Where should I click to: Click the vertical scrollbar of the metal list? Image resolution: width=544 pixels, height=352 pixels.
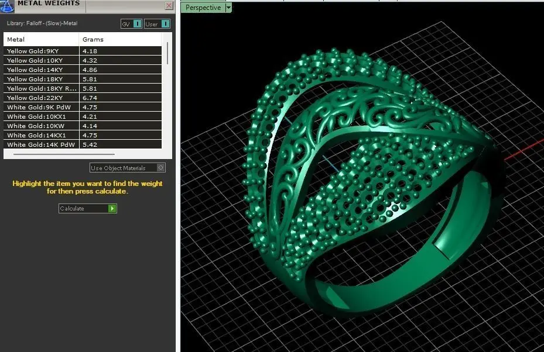click(167, 53)
